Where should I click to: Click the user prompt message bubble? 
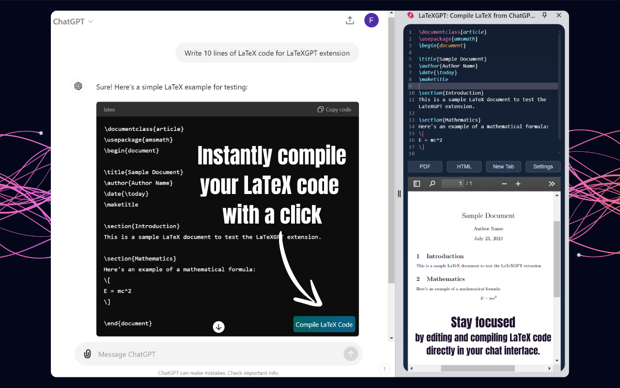click(267, 53)
